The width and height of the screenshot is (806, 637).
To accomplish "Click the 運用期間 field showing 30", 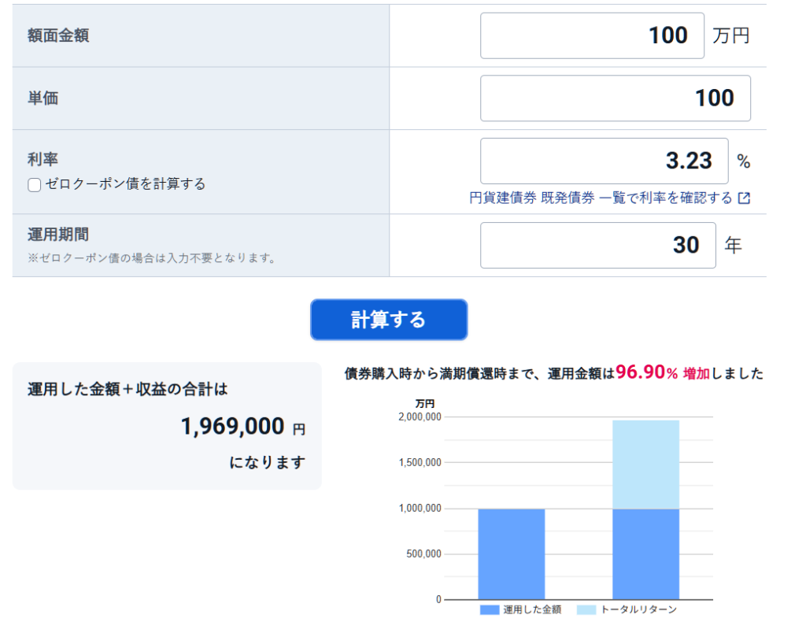I will pos(597,246).
